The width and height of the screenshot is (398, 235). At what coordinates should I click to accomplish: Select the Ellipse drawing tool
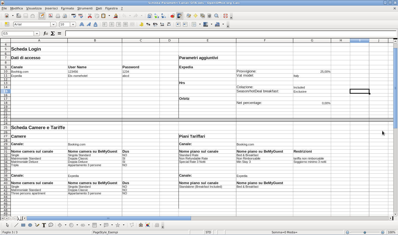pos(30,225)
